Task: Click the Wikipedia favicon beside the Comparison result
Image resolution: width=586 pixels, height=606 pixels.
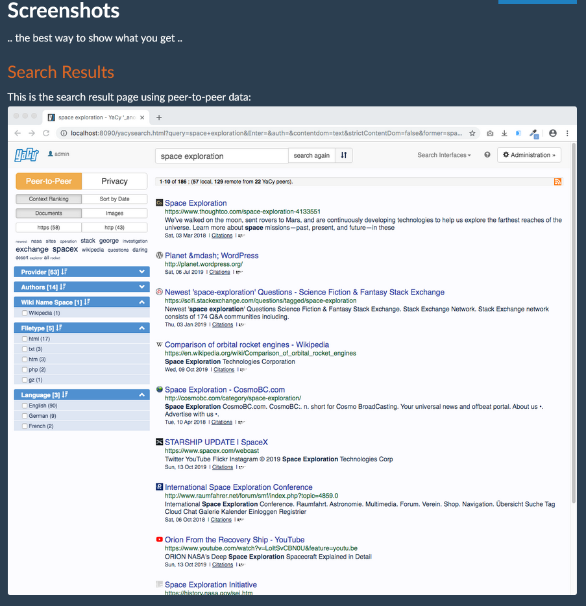Action: point(159,344)
